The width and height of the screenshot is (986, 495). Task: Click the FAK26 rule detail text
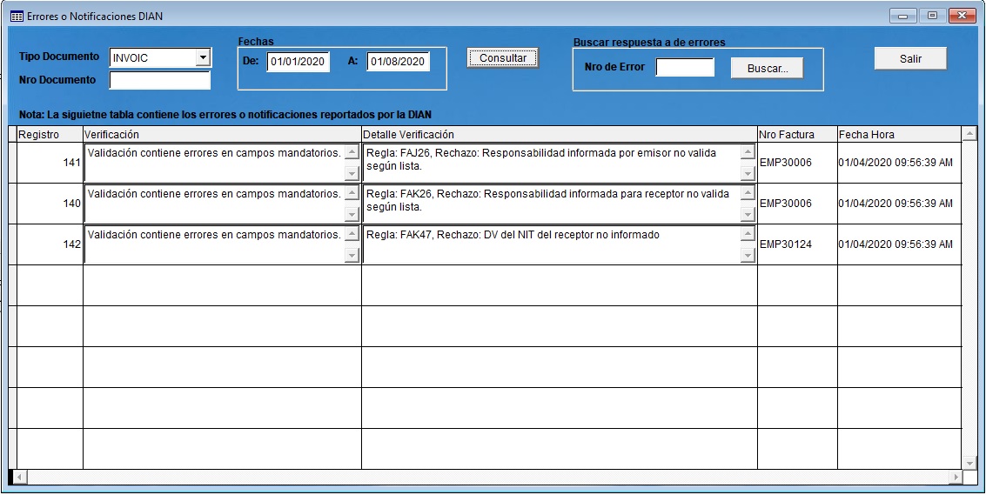547,201
